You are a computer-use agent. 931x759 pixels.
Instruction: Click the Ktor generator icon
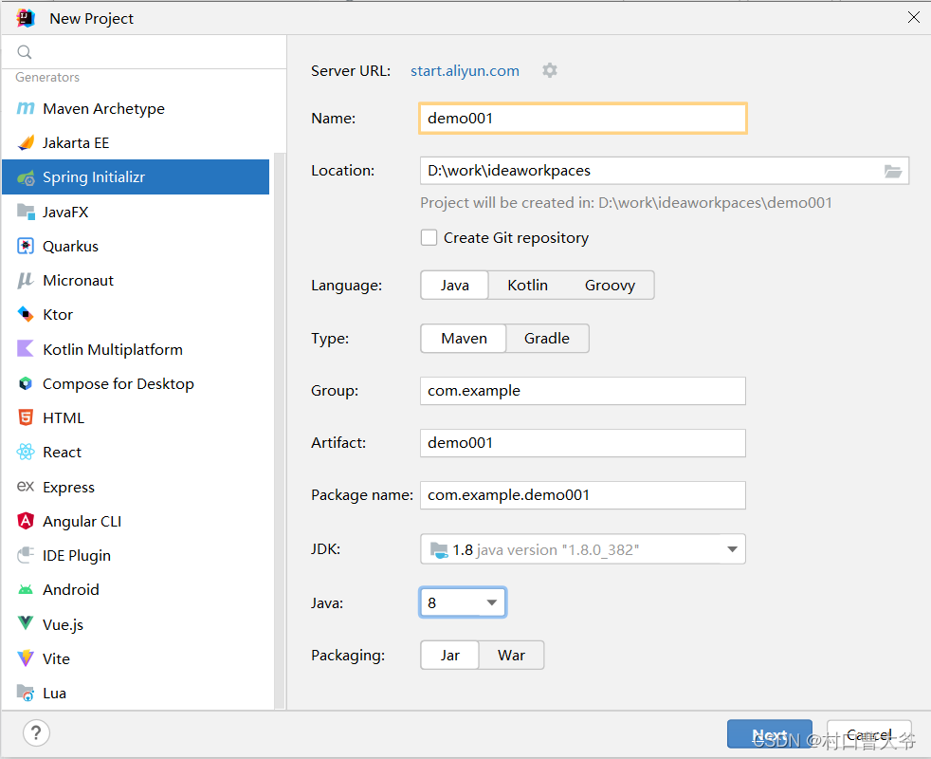(26, 314)
